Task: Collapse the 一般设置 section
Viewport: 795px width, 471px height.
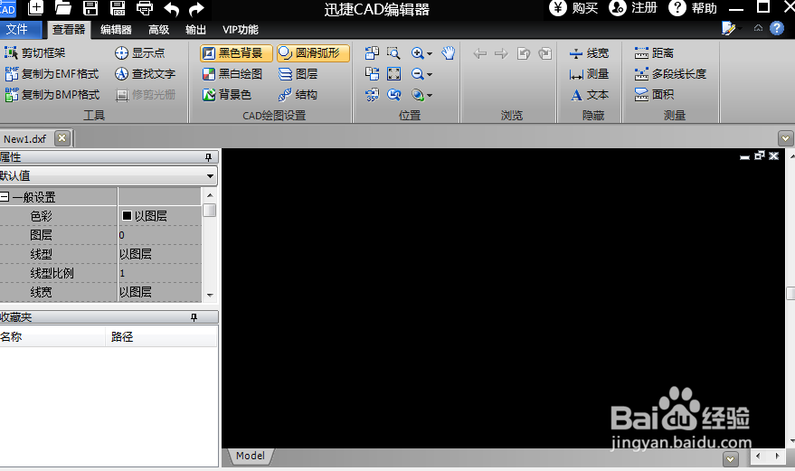Action: pyautogui.click(x=5, y=197)
